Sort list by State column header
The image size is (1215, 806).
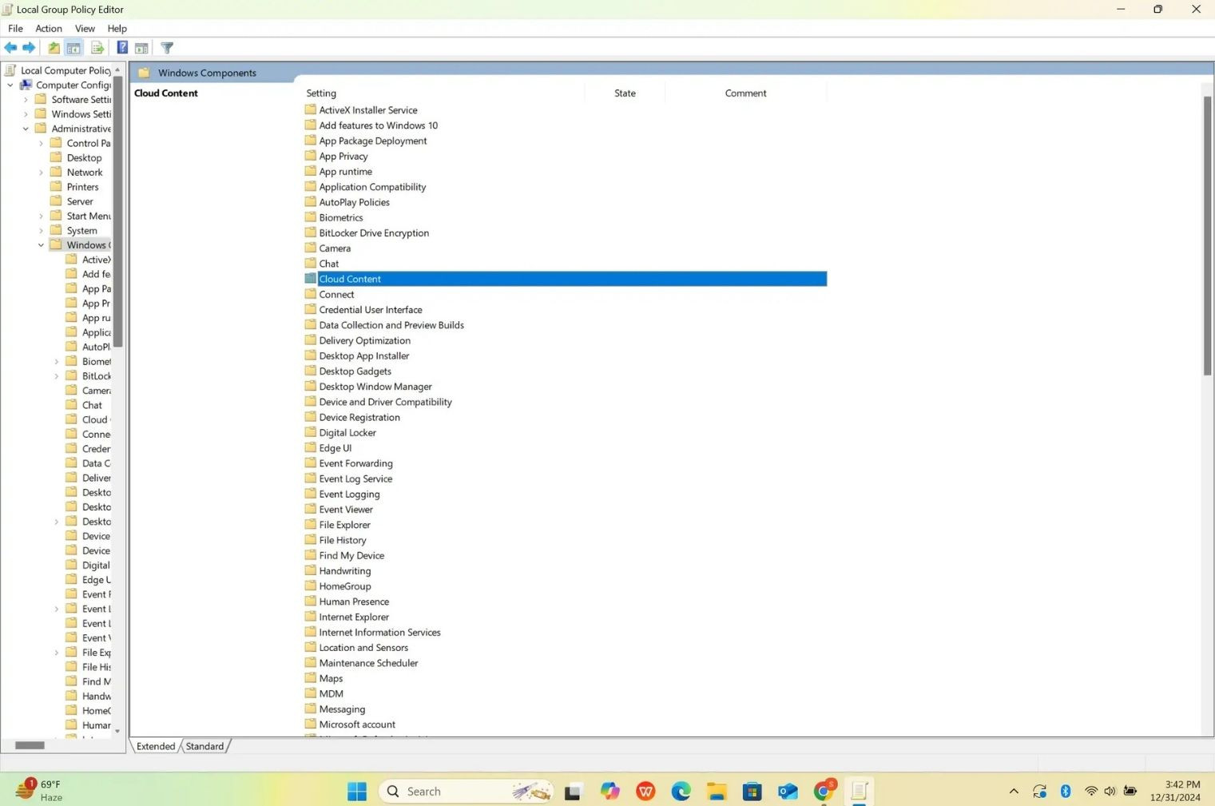(625, 93)
